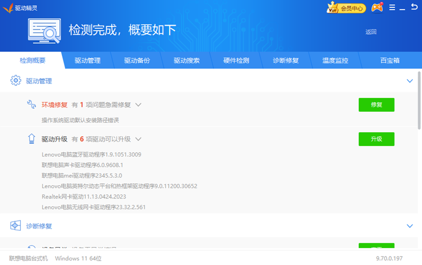Click the 诊断修复 section first-aid icon

(x=16, y=226)
